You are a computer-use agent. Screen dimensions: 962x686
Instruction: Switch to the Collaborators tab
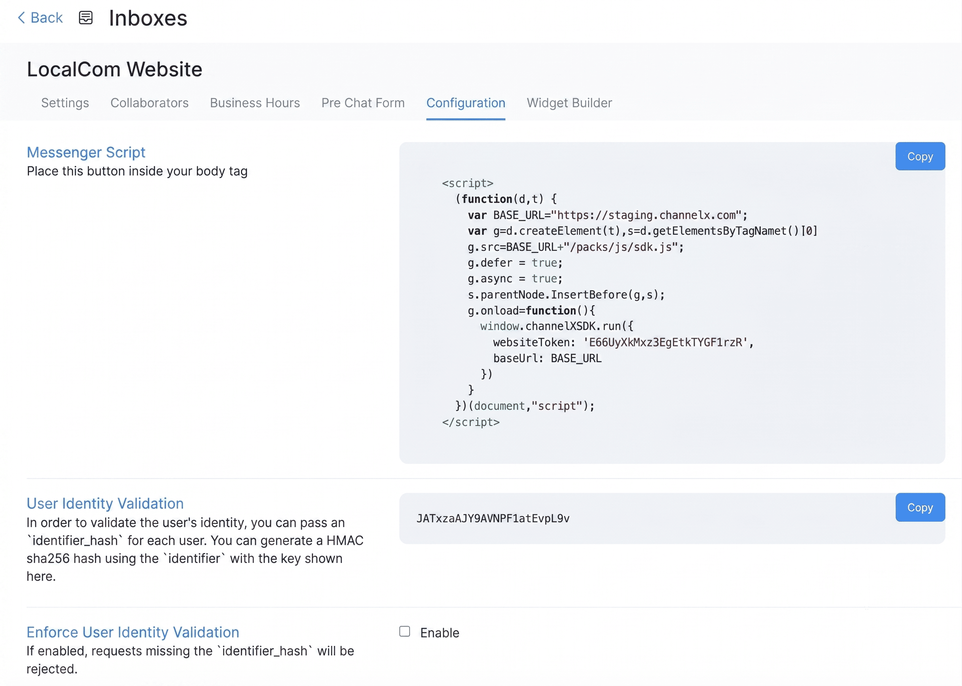click(150, 103)
